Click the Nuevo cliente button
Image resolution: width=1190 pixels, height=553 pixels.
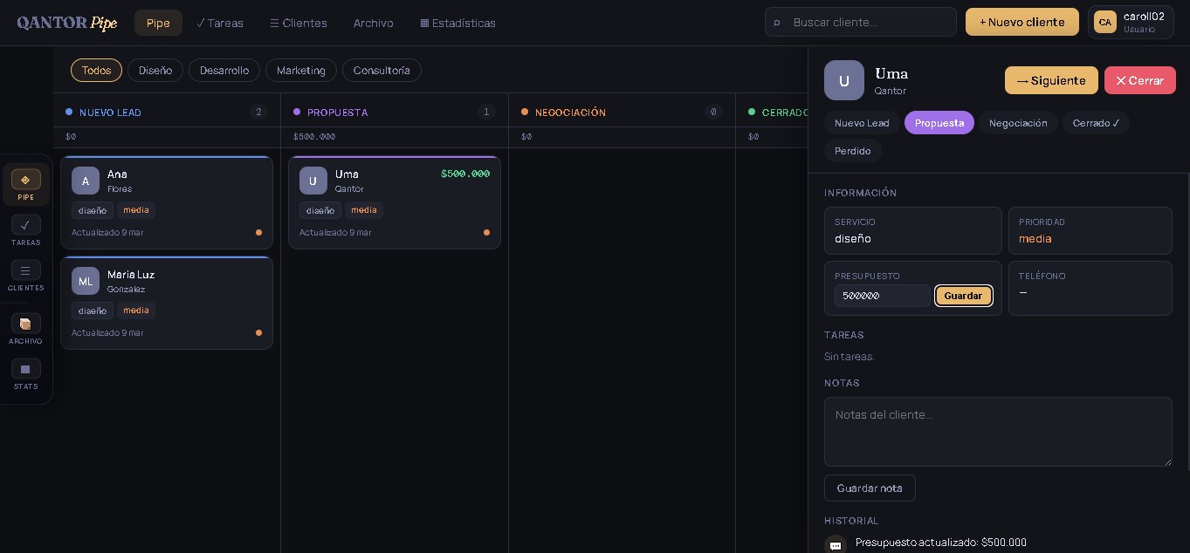tap(1021, 22)
